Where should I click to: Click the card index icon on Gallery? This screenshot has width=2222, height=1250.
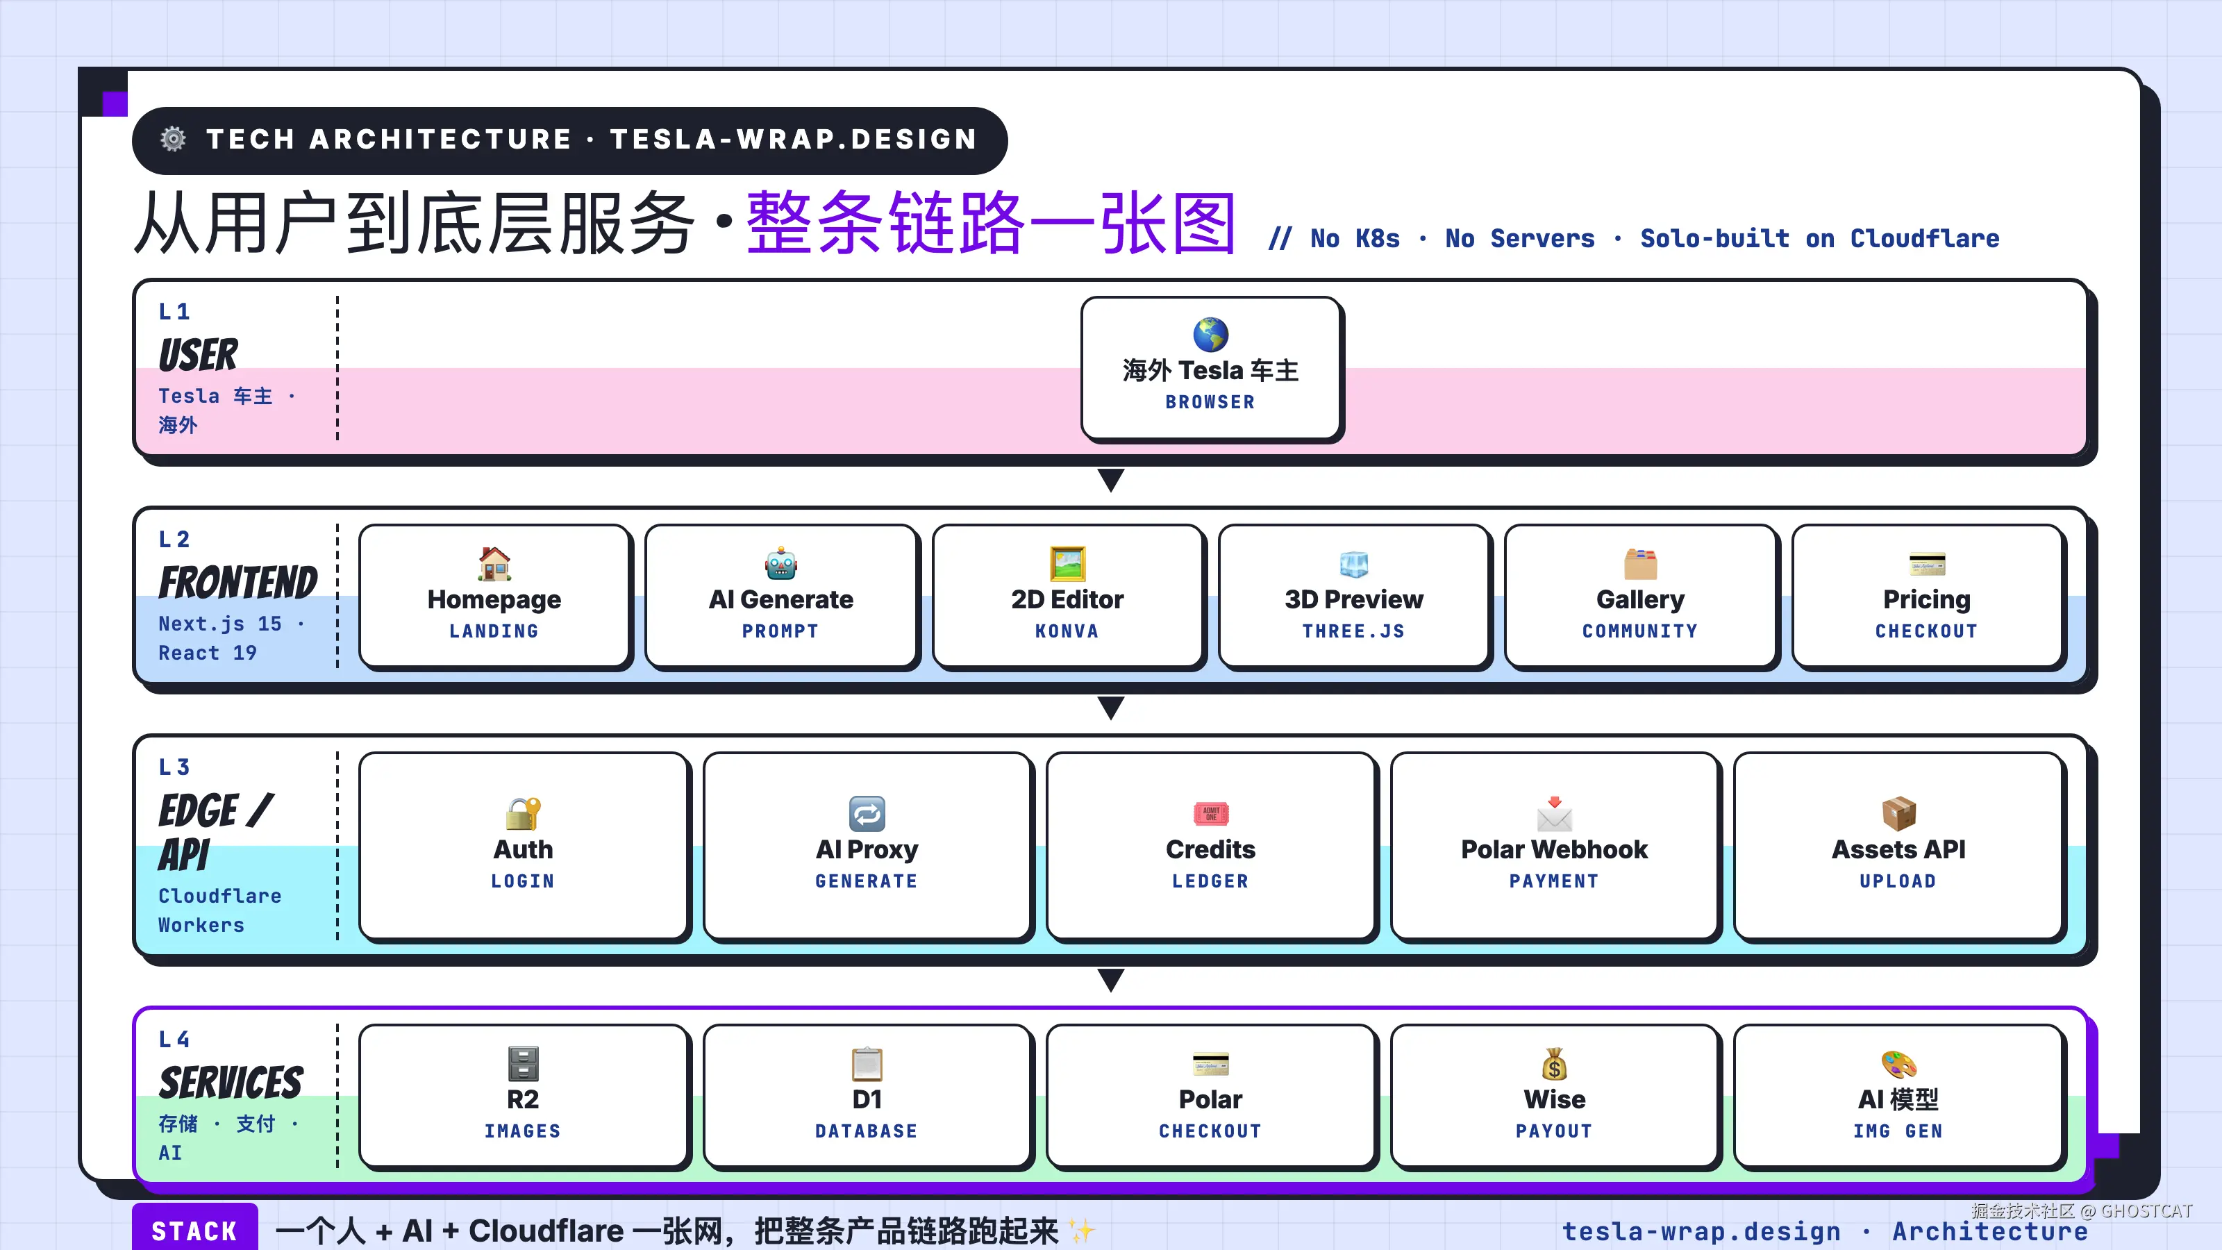coord(1639,564)
